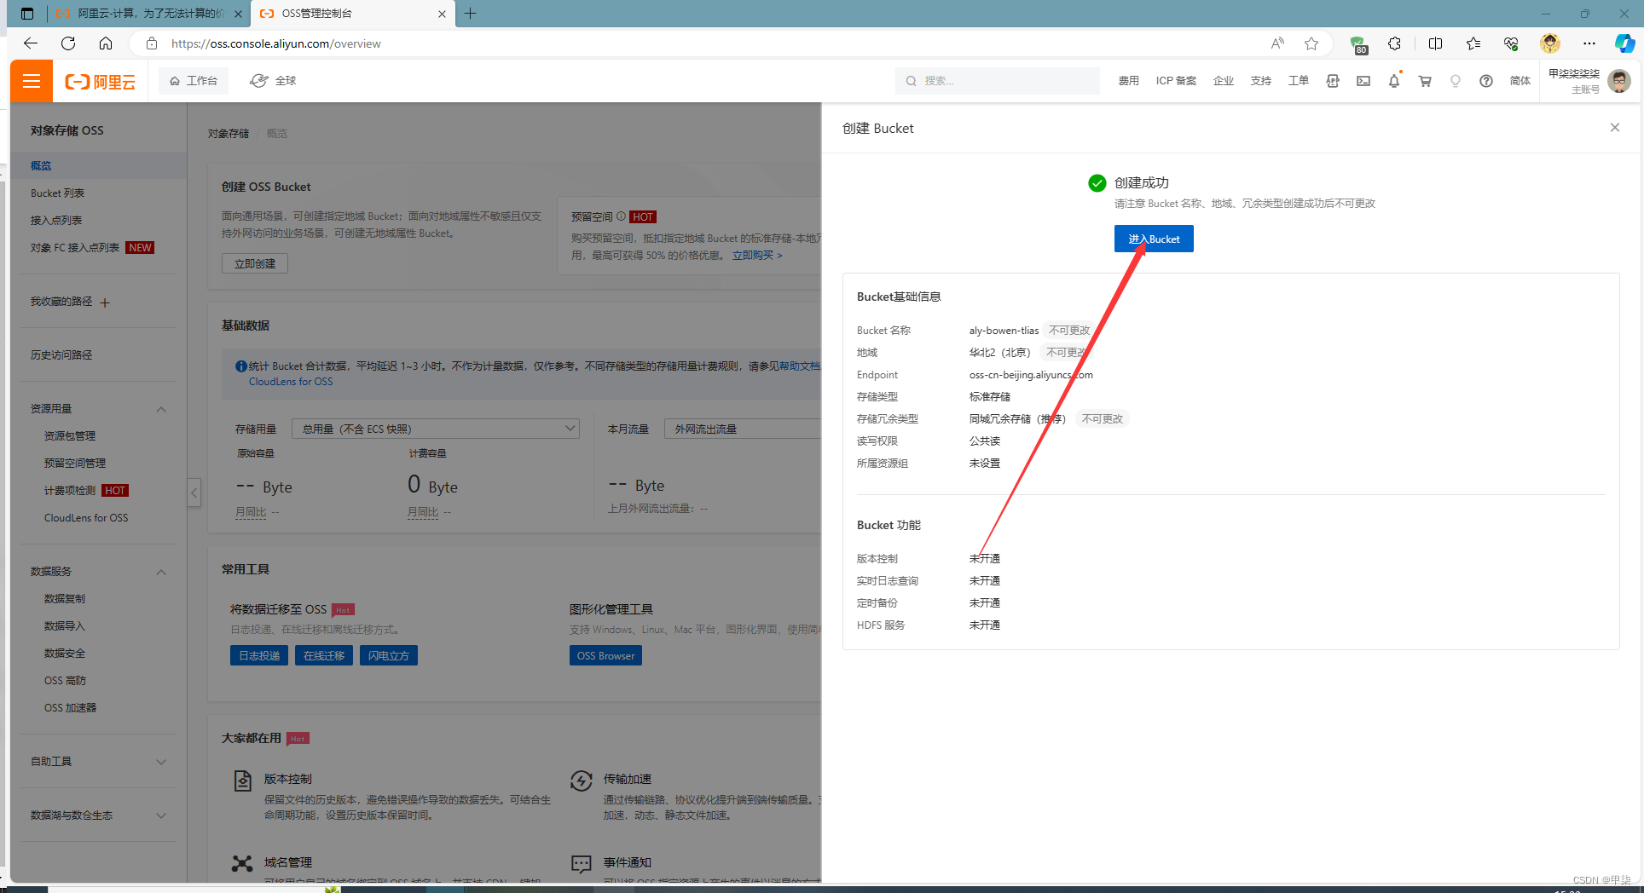Screen dimensions: 1644x893
Task: Expand the 自助工具 section
Action: click(x=161, y=762)
